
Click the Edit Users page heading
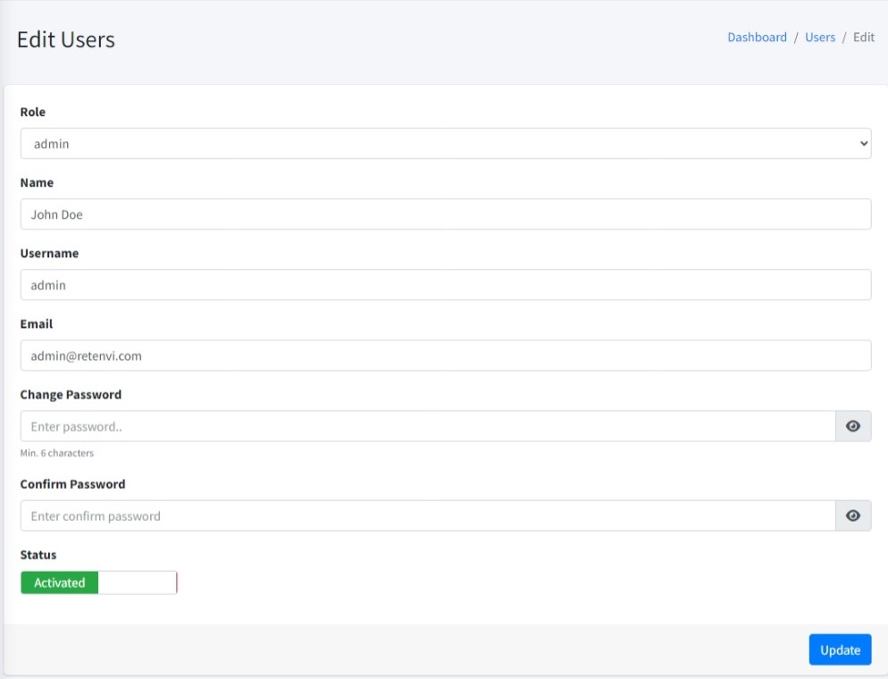tap(66, 40)
